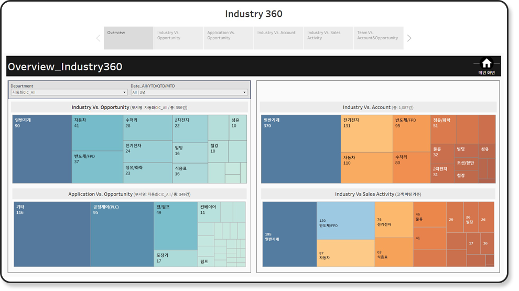Select 120 반도체/FPD tile in Sales Activity
The height and width of the screenshot is (291, 519).
click(345, 221)
